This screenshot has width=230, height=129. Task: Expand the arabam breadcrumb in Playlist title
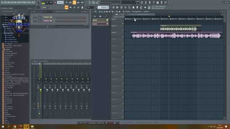click(x=146, y=11)
